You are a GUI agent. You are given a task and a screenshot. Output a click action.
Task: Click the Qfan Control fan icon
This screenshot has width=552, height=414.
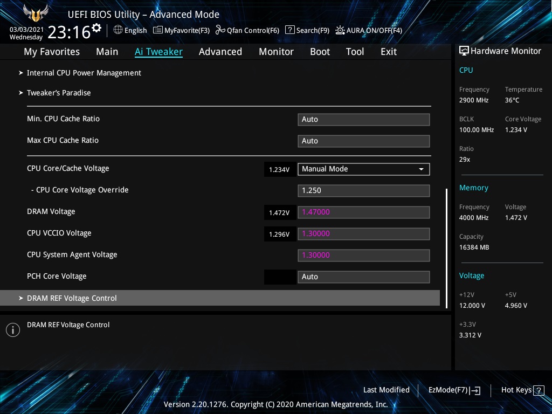coord(220,30)
